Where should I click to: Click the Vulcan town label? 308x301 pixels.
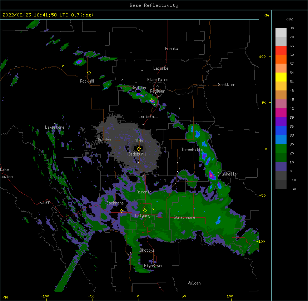click(194, 283)
